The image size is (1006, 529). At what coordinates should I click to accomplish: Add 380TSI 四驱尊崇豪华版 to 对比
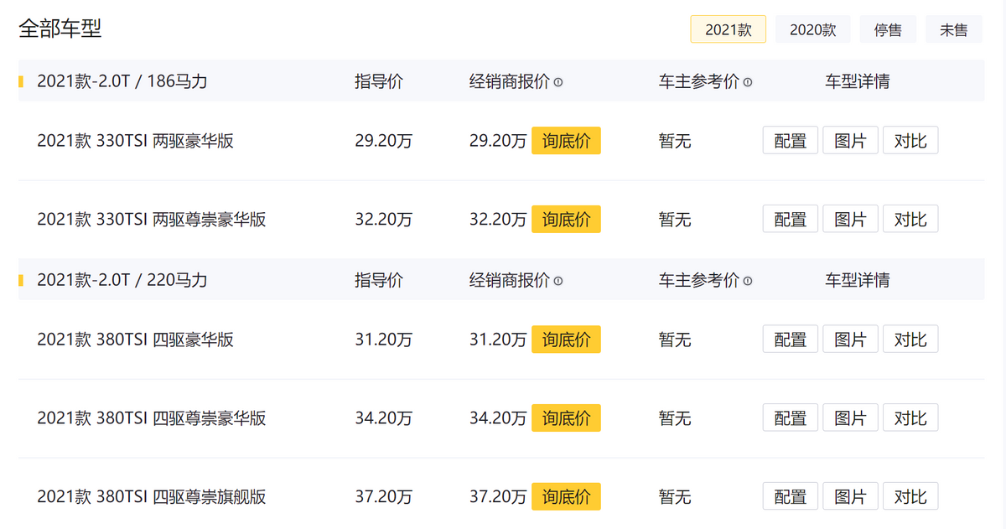tap(910, 417)
